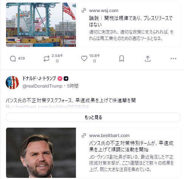Open the profile avatar with flag face
The image size is (184, 179).
tap(12, 82)
